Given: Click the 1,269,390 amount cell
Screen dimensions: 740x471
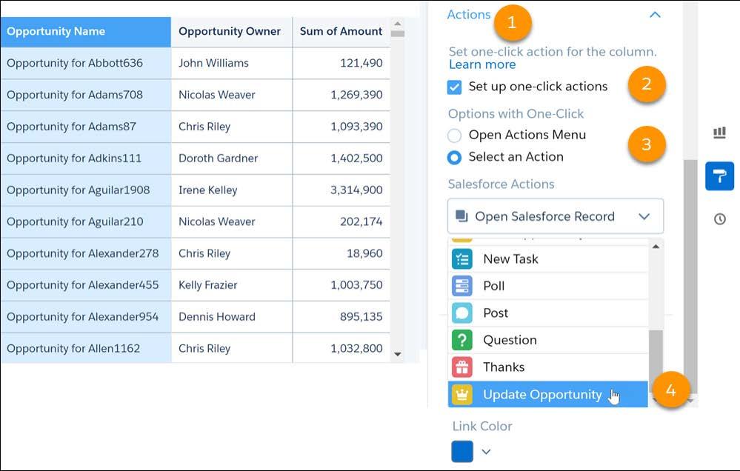Looking at the screenshot, I should pyautogui.click(x=341, y=95).
